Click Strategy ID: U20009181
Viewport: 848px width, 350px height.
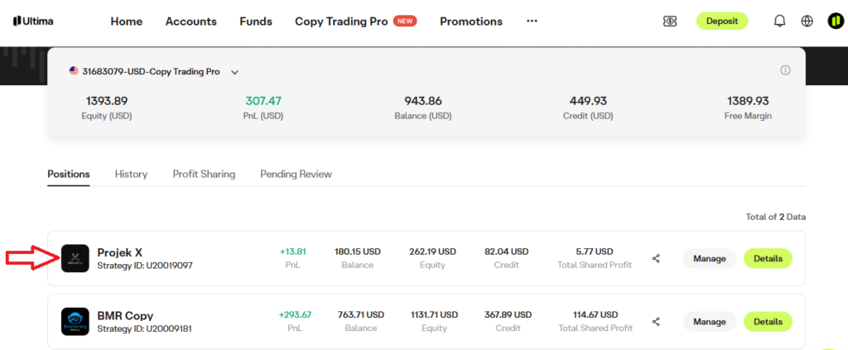[x=144, y=328]
